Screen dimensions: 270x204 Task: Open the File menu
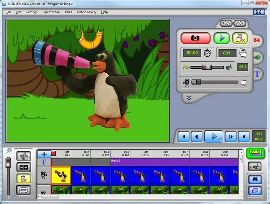(x=9, y=12)
